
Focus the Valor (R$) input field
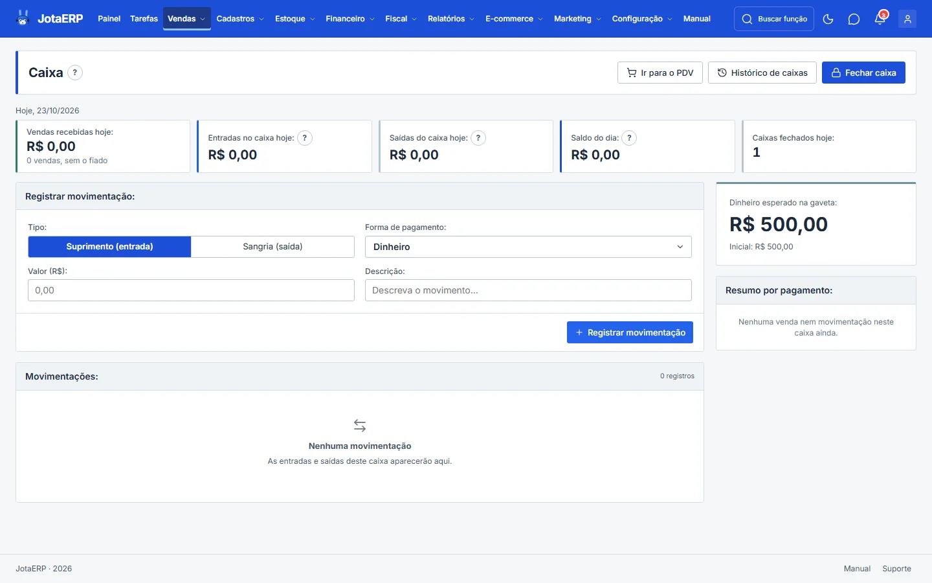point(191,290)
